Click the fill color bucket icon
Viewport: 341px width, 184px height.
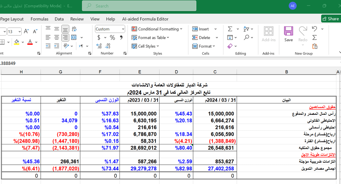pos(17,42)
